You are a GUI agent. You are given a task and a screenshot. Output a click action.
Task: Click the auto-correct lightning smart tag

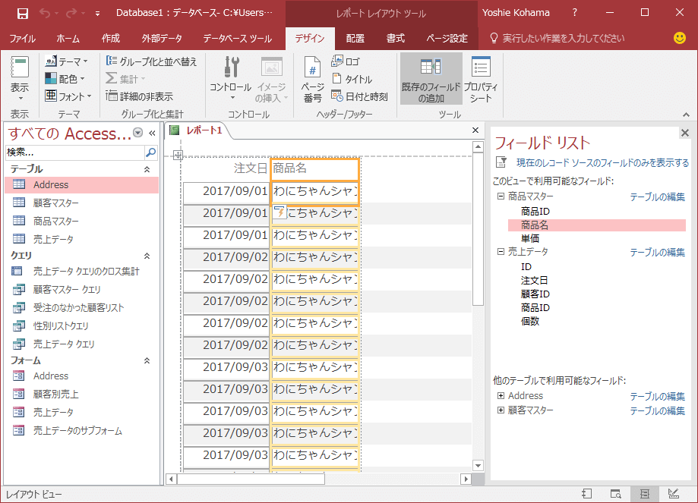pos(280,212)
